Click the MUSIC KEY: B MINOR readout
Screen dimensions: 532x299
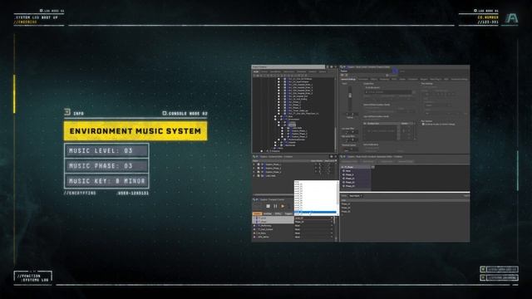click(106, 181)
